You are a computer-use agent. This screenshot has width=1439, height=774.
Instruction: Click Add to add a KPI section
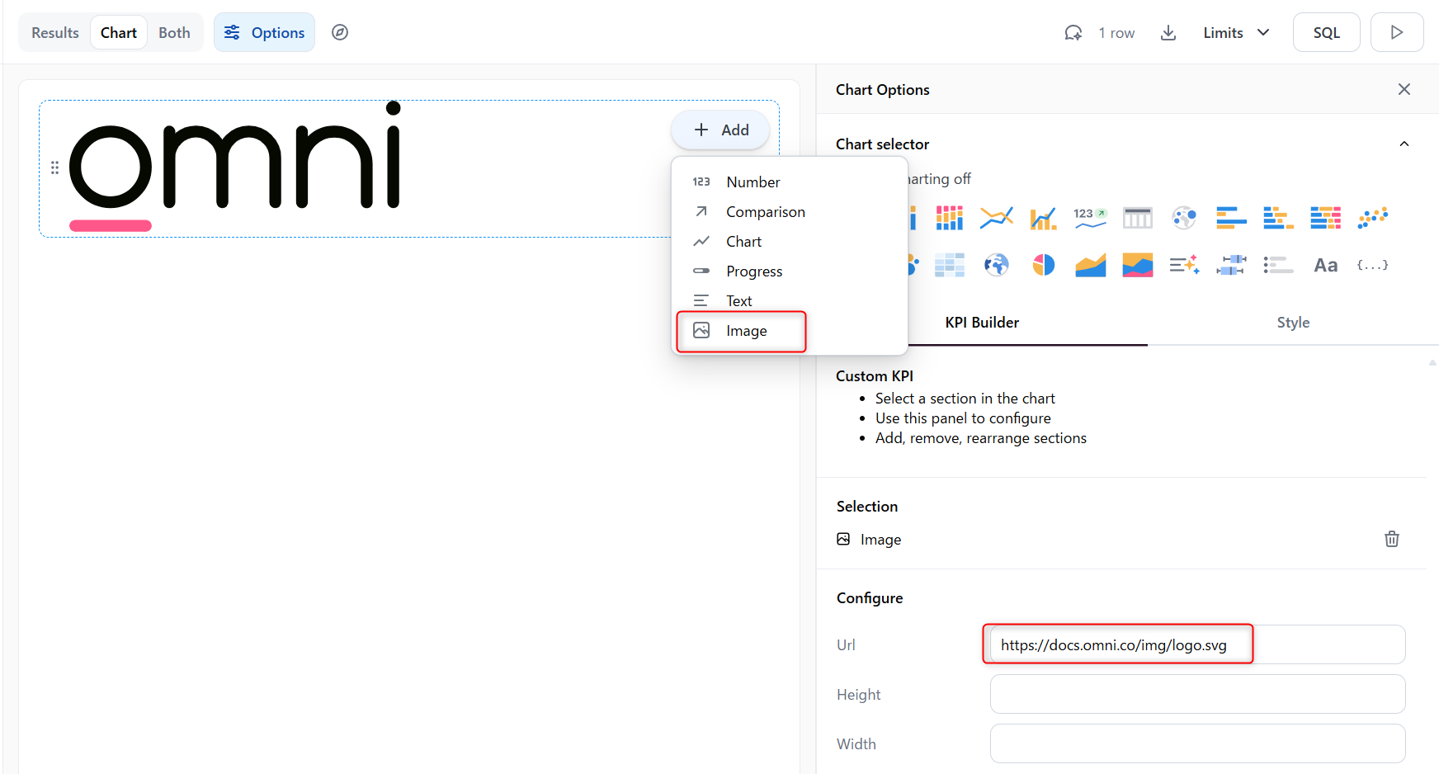point(720,130)
